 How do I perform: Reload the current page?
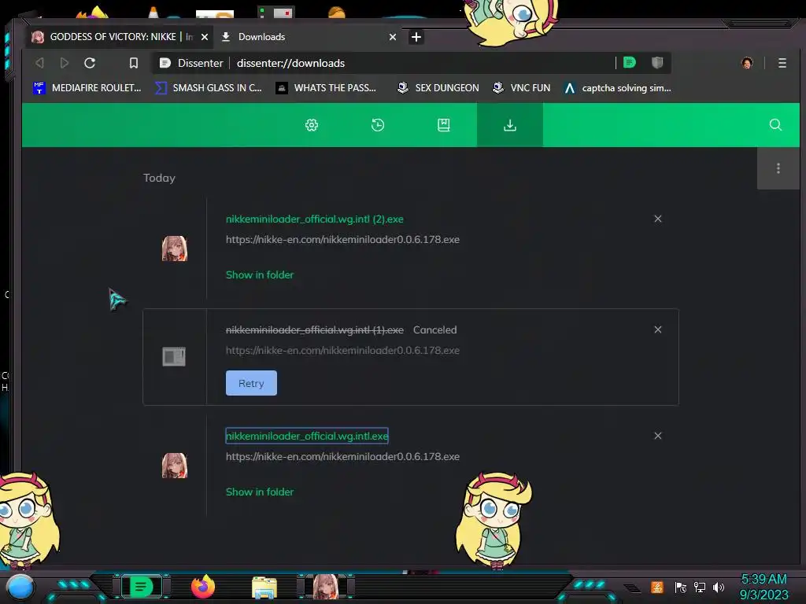(x=90, y=63)
